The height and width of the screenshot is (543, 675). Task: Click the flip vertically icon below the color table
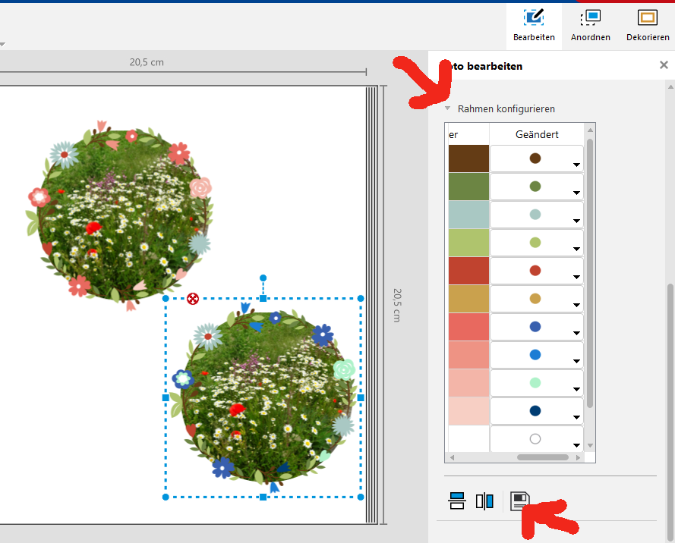tap(456, 501)
